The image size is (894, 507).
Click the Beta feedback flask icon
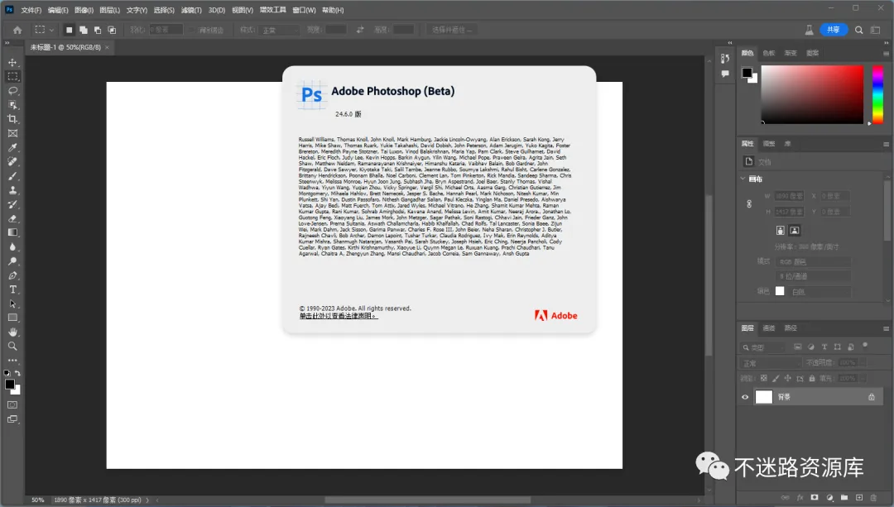click(809, 30)
